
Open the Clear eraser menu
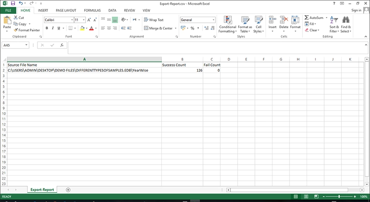tap(312, 30)
